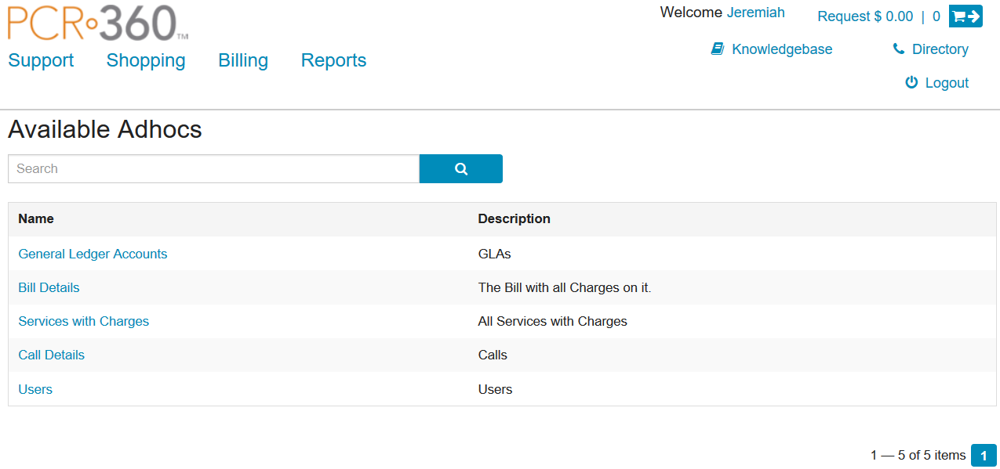Open the Billing menu
The height and width of the screenshot is (469, 1000).
pos(243,61)
